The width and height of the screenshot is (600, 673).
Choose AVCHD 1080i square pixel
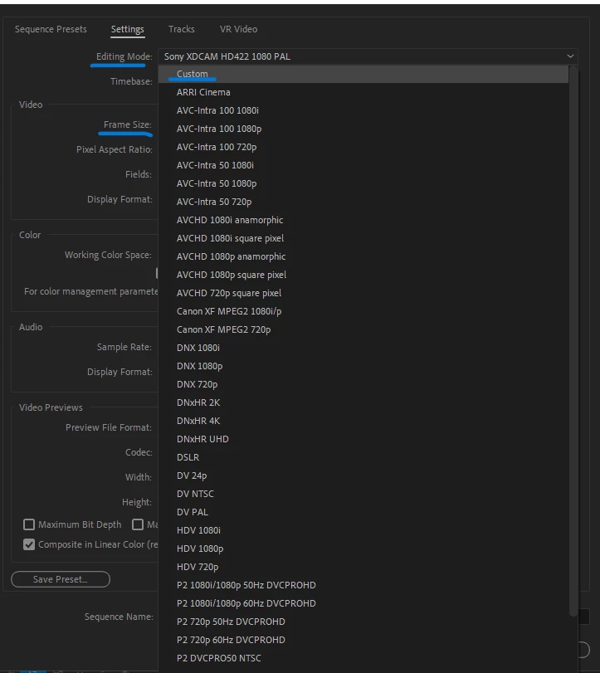pyautogui.click(x=363, y=238)
